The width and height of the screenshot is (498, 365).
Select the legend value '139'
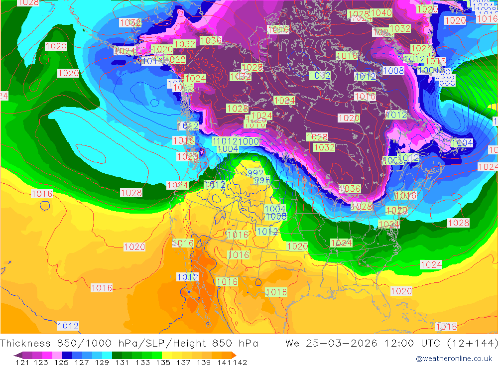click(204, 363)
